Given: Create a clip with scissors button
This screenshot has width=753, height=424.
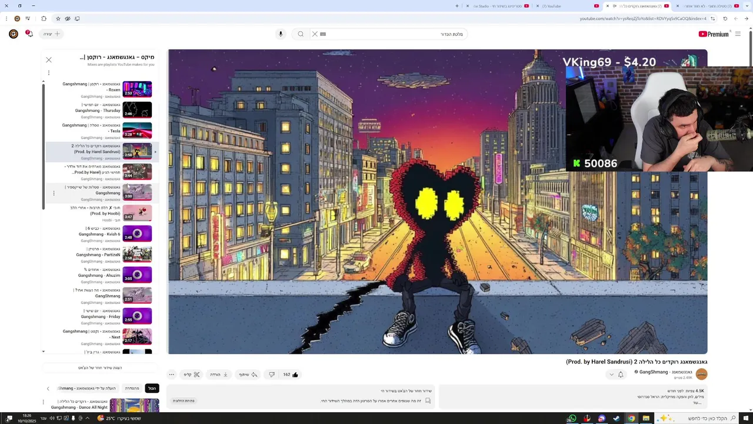Looking at the screenshot, I should tap(192, 375).
